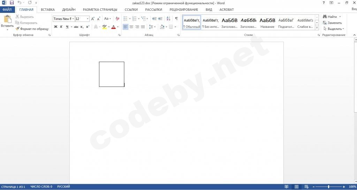This screenshot has width=357, height=190.
Task: Expand the Styles gallery more arrow
Action: [317, 28]
